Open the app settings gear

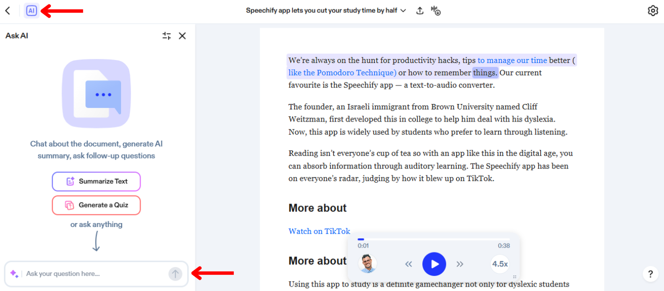[653, 10]
